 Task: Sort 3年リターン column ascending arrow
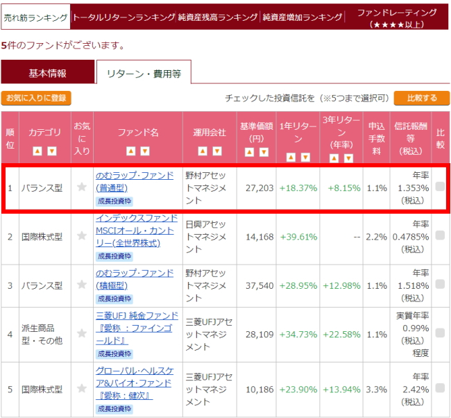(x=334, y=158)
